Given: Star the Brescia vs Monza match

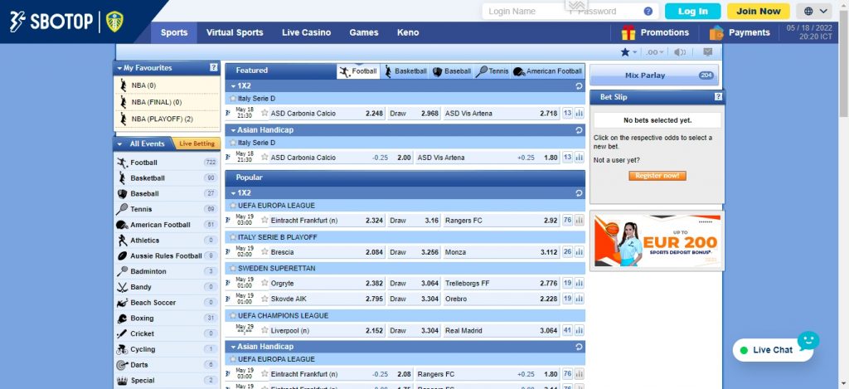Looking at the screenshot, I should 264,252.
